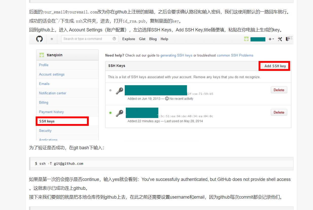Viewport: 313px width, 210px height.
Task: Click the id_rsa.pub text in paragraph
Action: coord(134,21)
